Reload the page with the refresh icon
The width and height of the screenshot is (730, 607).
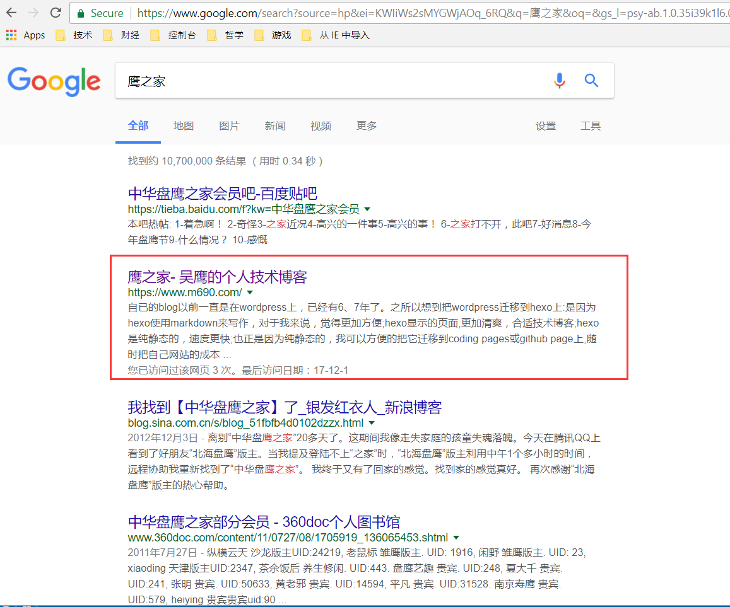click(56, 13)
